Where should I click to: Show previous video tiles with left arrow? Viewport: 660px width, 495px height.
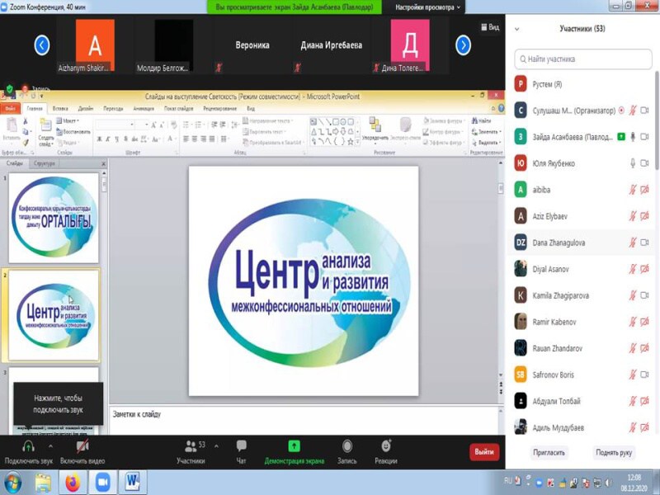pyautogui.click(x=42, y=45)
